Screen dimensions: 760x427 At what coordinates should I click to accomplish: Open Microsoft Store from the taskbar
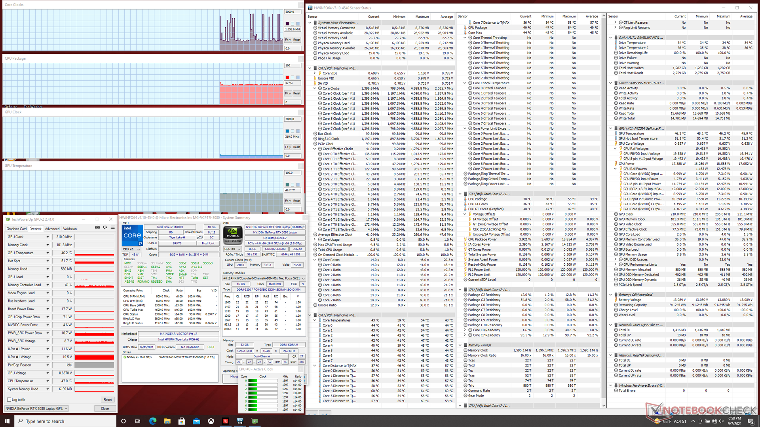point(182,421)
